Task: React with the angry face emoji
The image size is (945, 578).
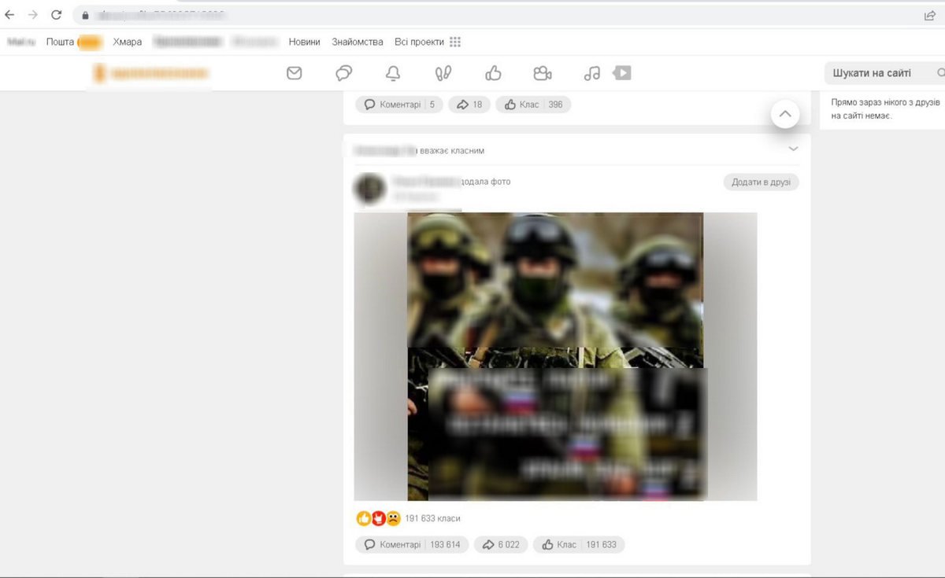Action: pyautogui.click(x=391, y=518)
